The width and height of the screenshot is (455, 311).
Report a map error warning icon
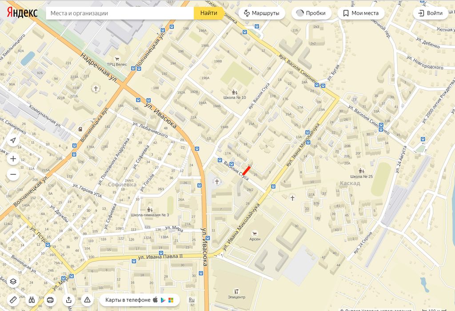pyautogui.click(x=88, y=300)
